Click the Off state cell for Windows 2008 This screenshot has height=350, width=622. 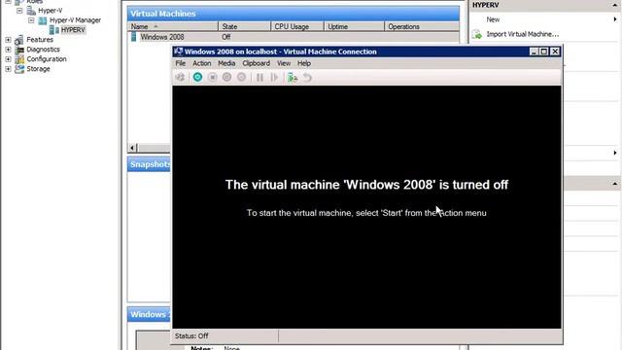coord(226,37)
